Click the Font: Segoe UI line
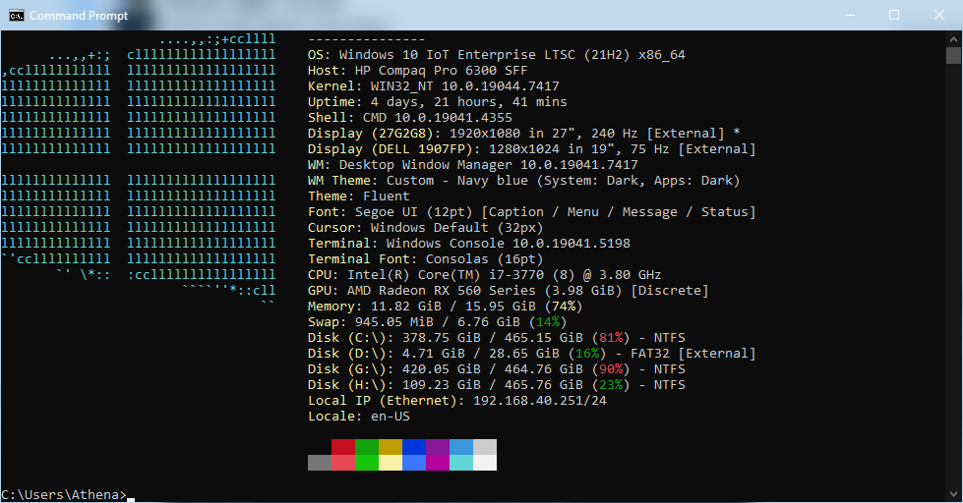This screenshot has height=503, width=963. coord(532,212)
